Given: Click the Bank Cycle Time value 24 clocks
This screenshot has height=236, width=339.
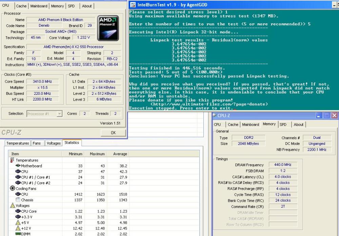Looking at the screenshot, I should click(x=283, y=200).
